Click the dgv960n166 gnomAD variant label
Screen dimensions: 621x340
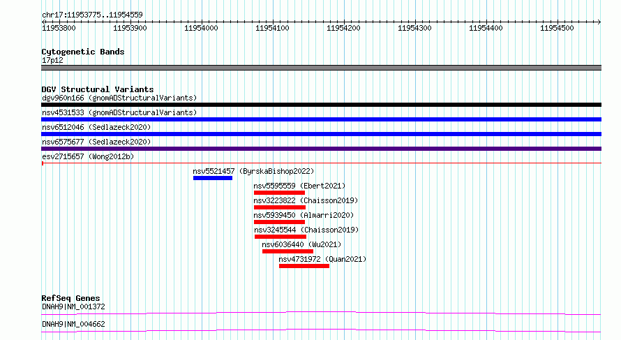(x=119, y=98)
